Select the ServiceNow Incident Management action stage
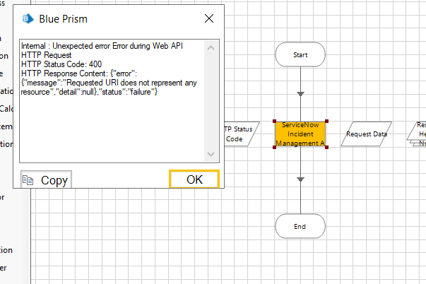The height and width of the screenshot is (284, 426). pyautogui.click(x=300, y=134)
